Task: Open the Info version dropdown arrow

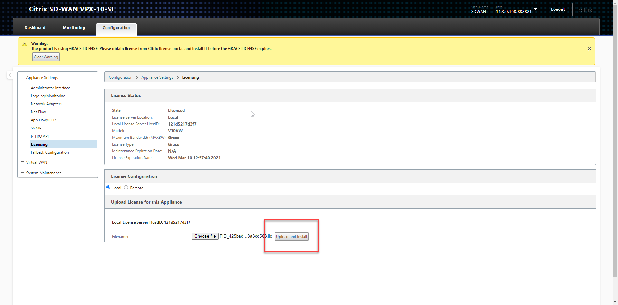Action: point(535,9)
